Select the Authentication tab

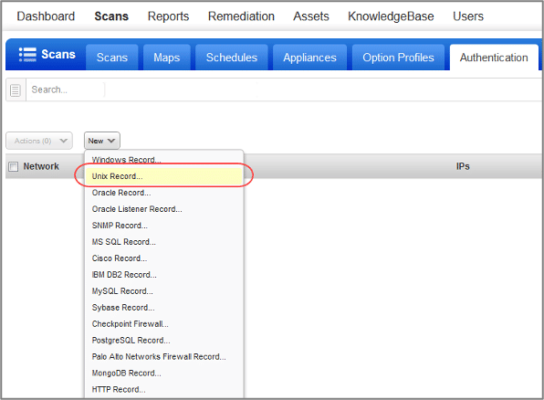(x=494, y=58)
